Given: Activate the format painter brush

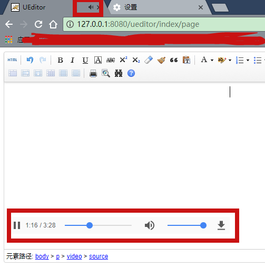Looking at the screenshot, I should 161,60.
